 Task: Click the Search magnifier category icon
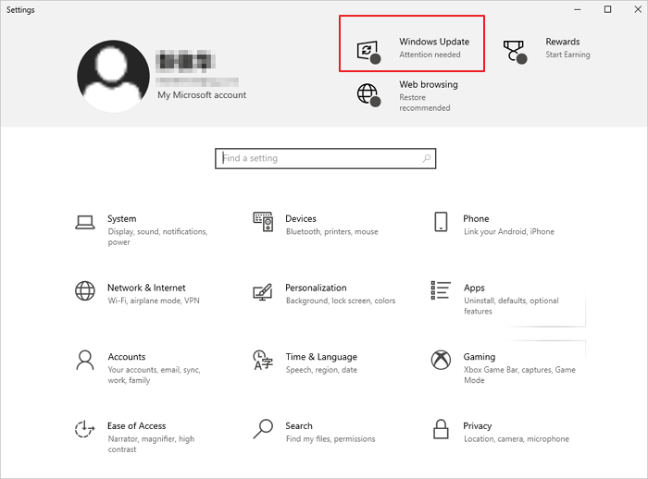pos(263,429)
